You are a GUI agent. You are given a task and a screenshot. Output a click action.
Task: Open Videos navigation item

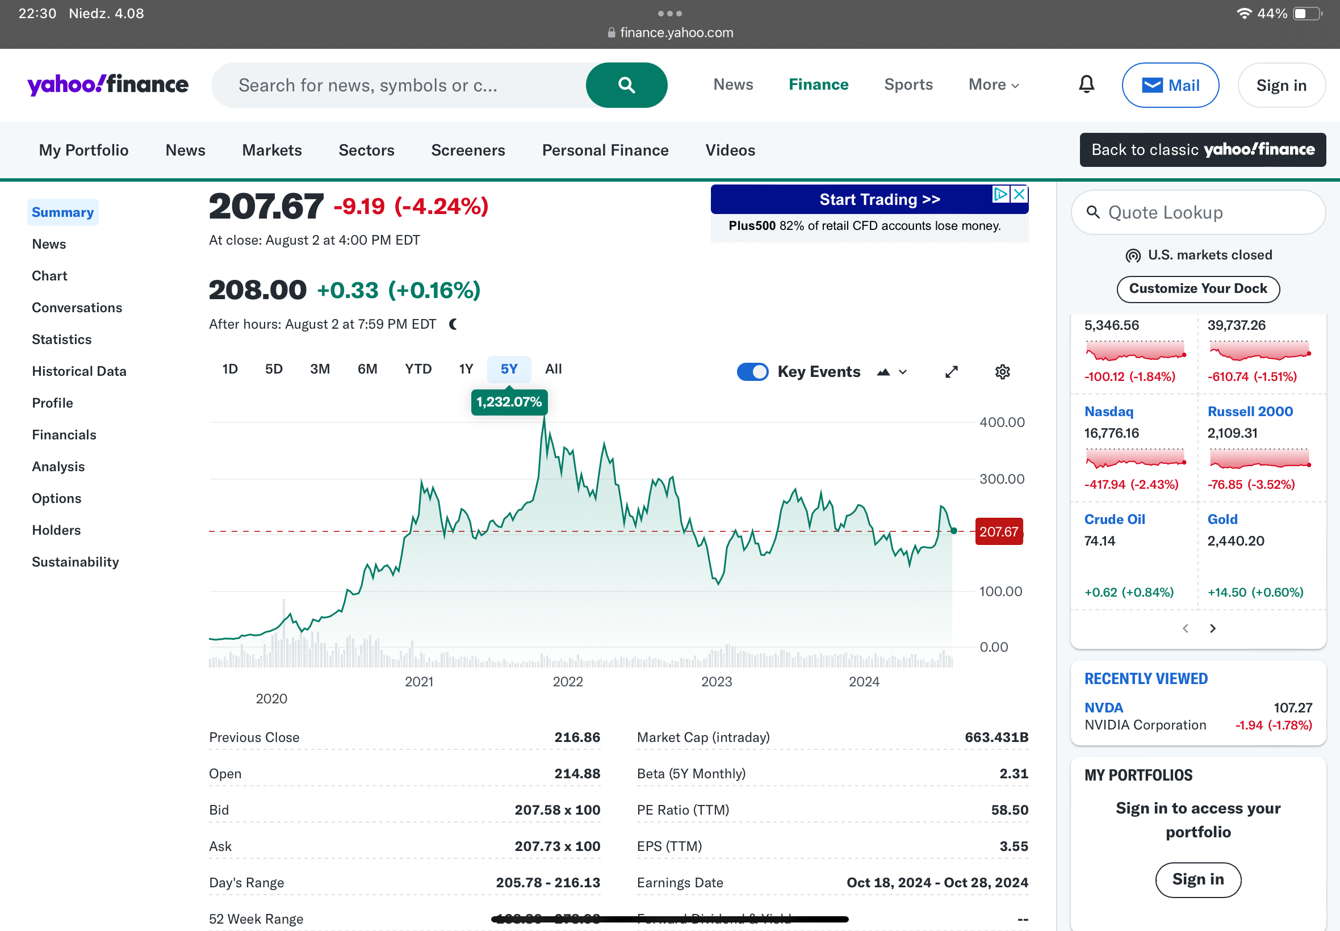pos(730,150)
